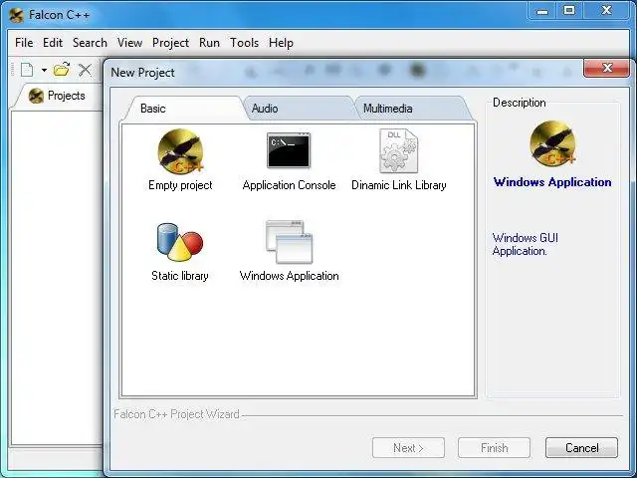
Task: Click the Empty project label text
Action: pyautogui.click(x=180, y=185)
